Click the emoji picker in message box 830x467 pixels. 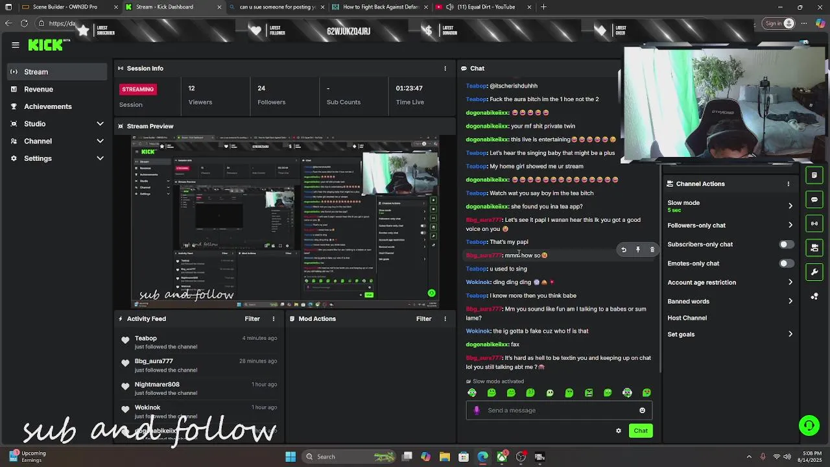pyautogui.click(x=642, y=410)
